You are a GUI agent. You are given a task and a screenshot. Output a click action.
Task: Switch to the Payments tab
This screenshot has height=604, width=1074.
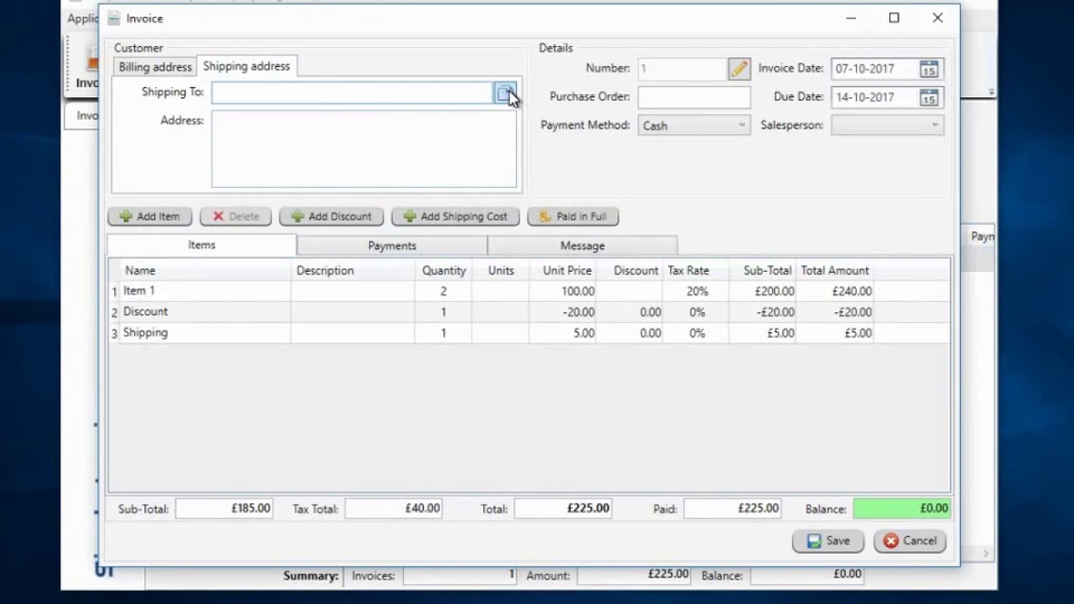tap(392, 246)
